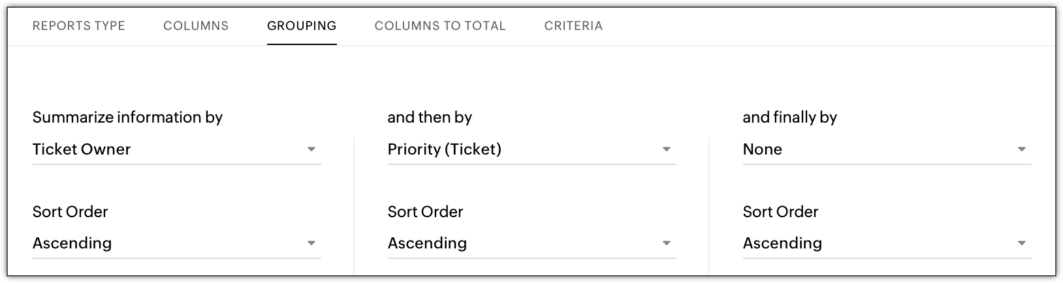This screenshot has height=283, width=1063.
Task: Click the 'Summarize information by' label
Action: (x=127, y=117)
